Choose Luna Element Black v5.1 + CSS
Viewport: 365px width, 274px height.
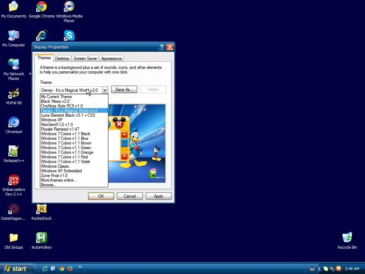(x=74, y=115)
